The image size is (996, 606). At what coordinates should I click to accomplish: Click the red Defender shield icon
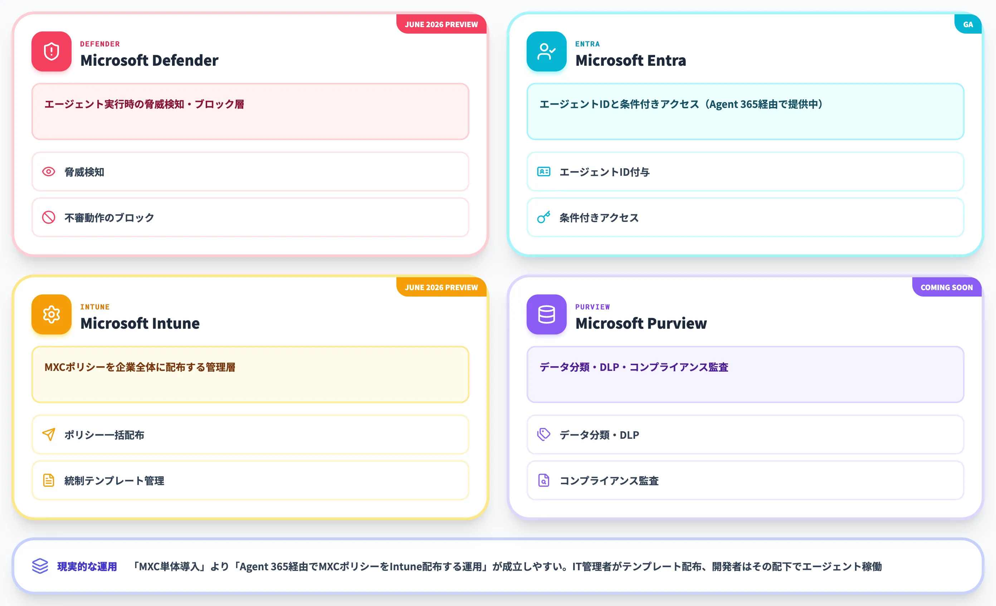point(51,51)
